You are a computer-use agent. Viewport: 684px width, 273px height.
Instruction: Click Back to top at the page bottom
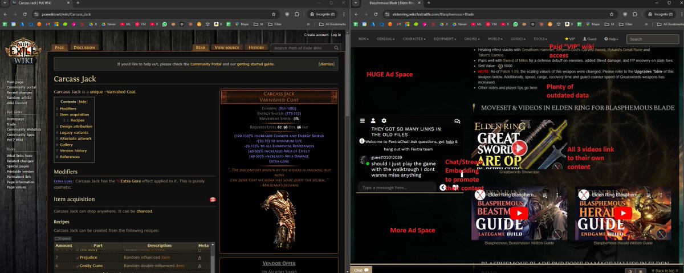[x=665, y=270]
